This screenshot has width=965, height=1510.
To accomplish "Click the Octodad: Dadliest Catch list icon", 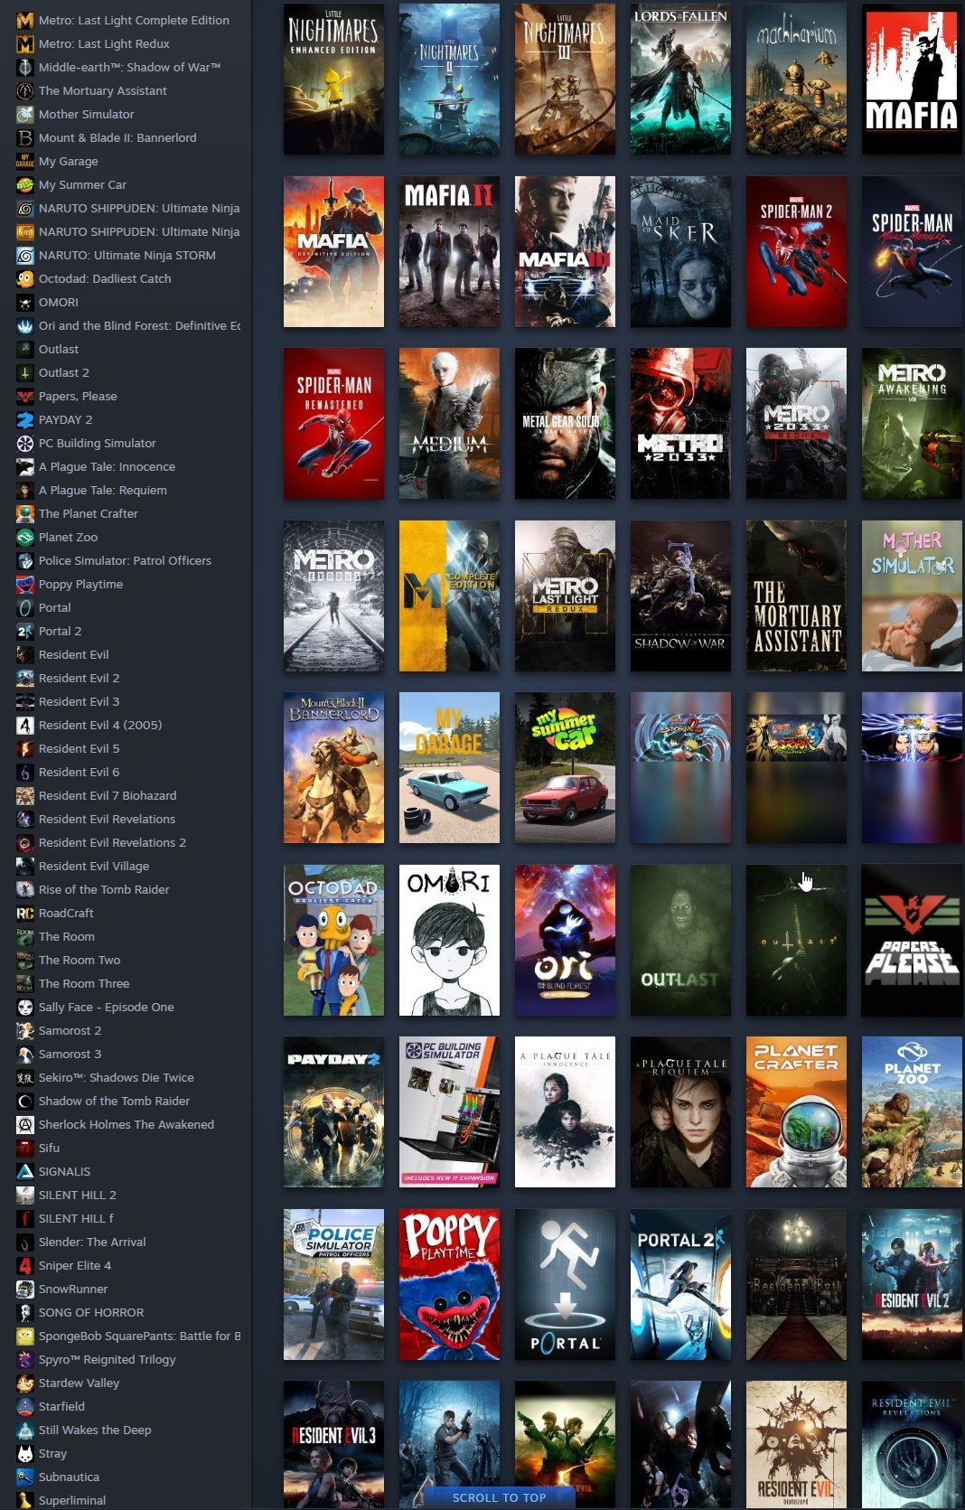I will pyautogui.click(x=25, y=278).
